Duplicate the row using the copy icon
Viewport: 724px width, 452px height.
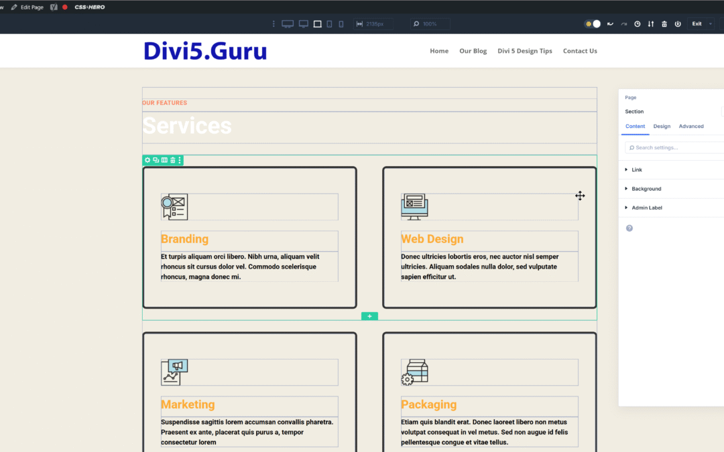pyautogui.click(x=156, y=160)
